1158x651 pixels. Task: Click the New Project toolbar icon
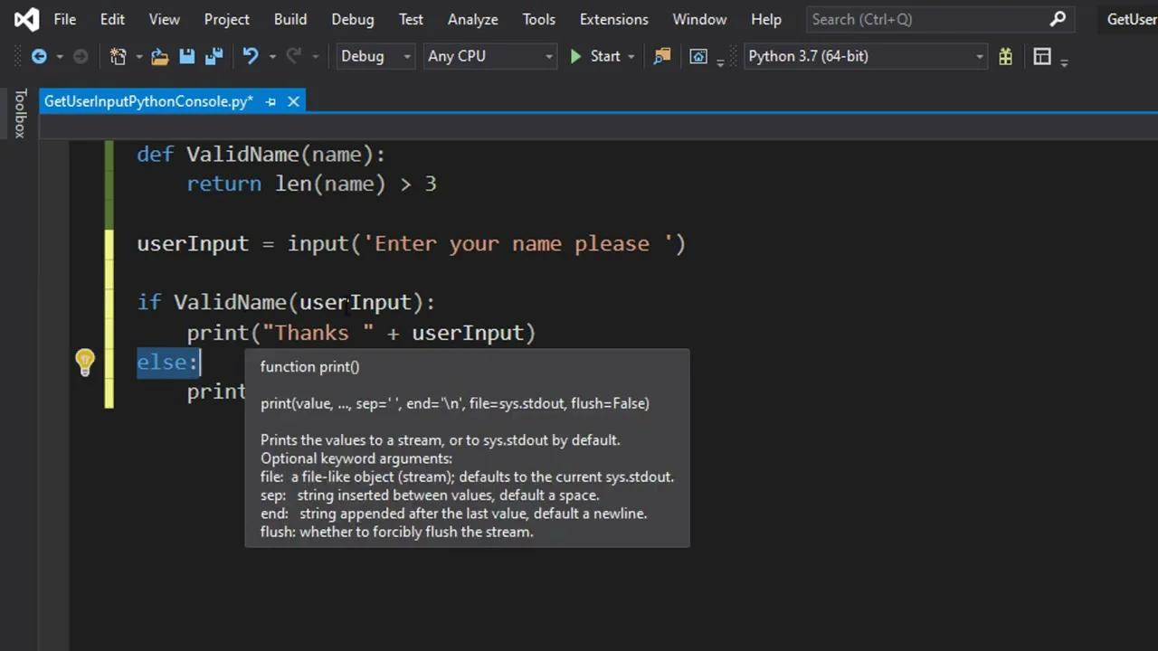118,56
